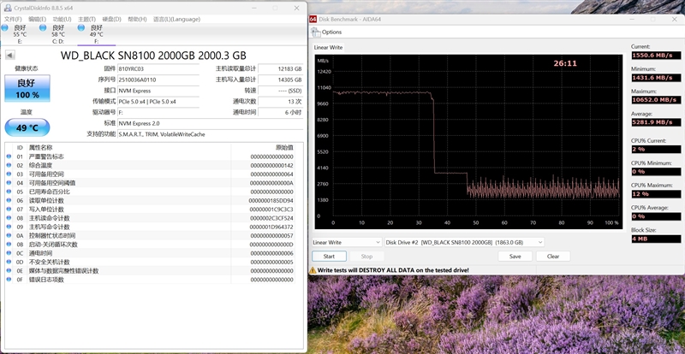
Task: Click the serial number field 2510036A0110
Action: point(158,80)
